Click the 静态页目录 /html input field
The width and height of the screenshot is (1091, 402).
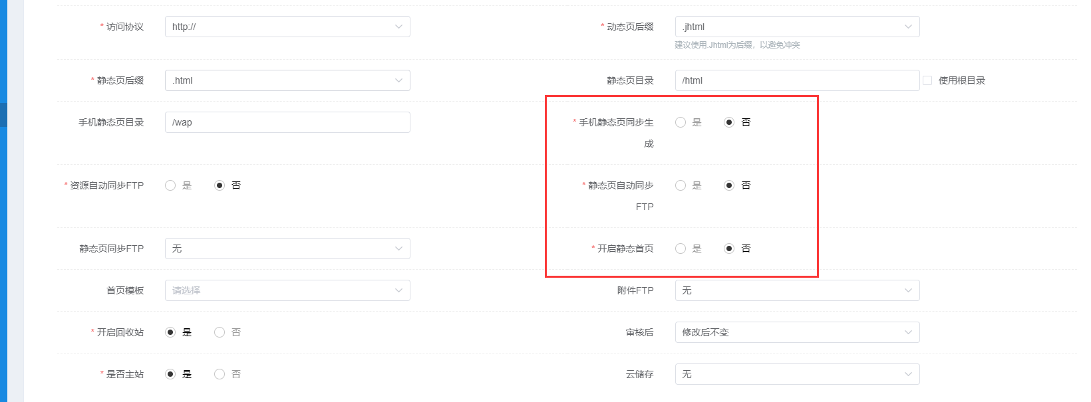[797, 80]
